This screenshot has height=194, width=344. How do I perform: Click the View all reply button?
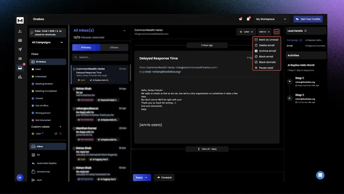pyautogui.click(x=207, y=149)
